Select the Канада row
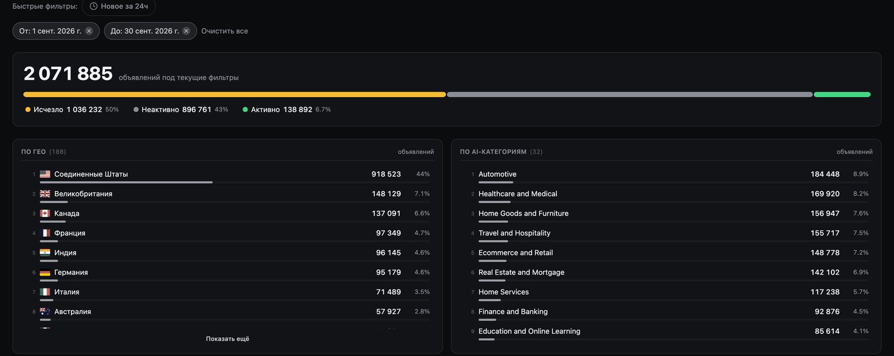894x356 pixels. pyautogui.click(x=227, y=214)
